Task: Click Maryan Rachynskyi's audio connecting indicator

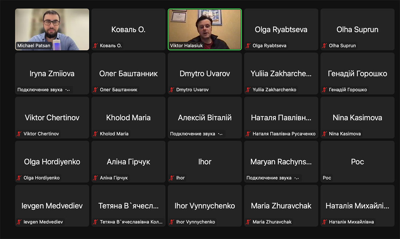Action: pos(273,178)
